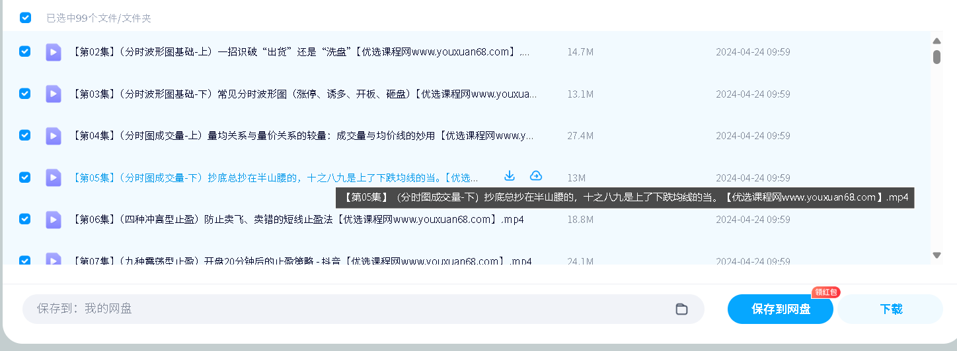
Task: Uncheck the 第02集 file checkbox
Action: coord(25,51)
